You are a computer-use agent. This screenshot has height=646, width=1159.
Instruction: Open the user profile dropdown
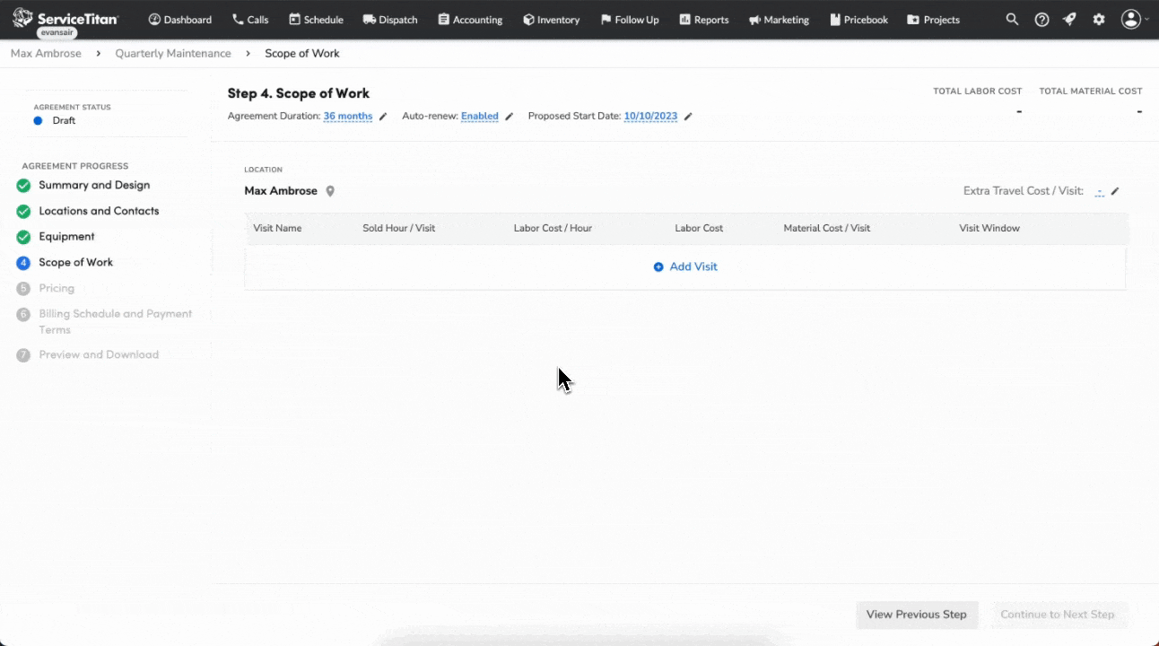1131,18
